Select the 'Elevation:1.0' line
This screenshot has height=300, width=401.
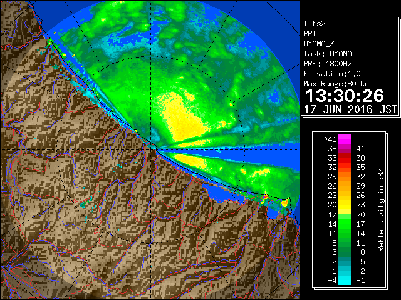(x=332, y=74)
